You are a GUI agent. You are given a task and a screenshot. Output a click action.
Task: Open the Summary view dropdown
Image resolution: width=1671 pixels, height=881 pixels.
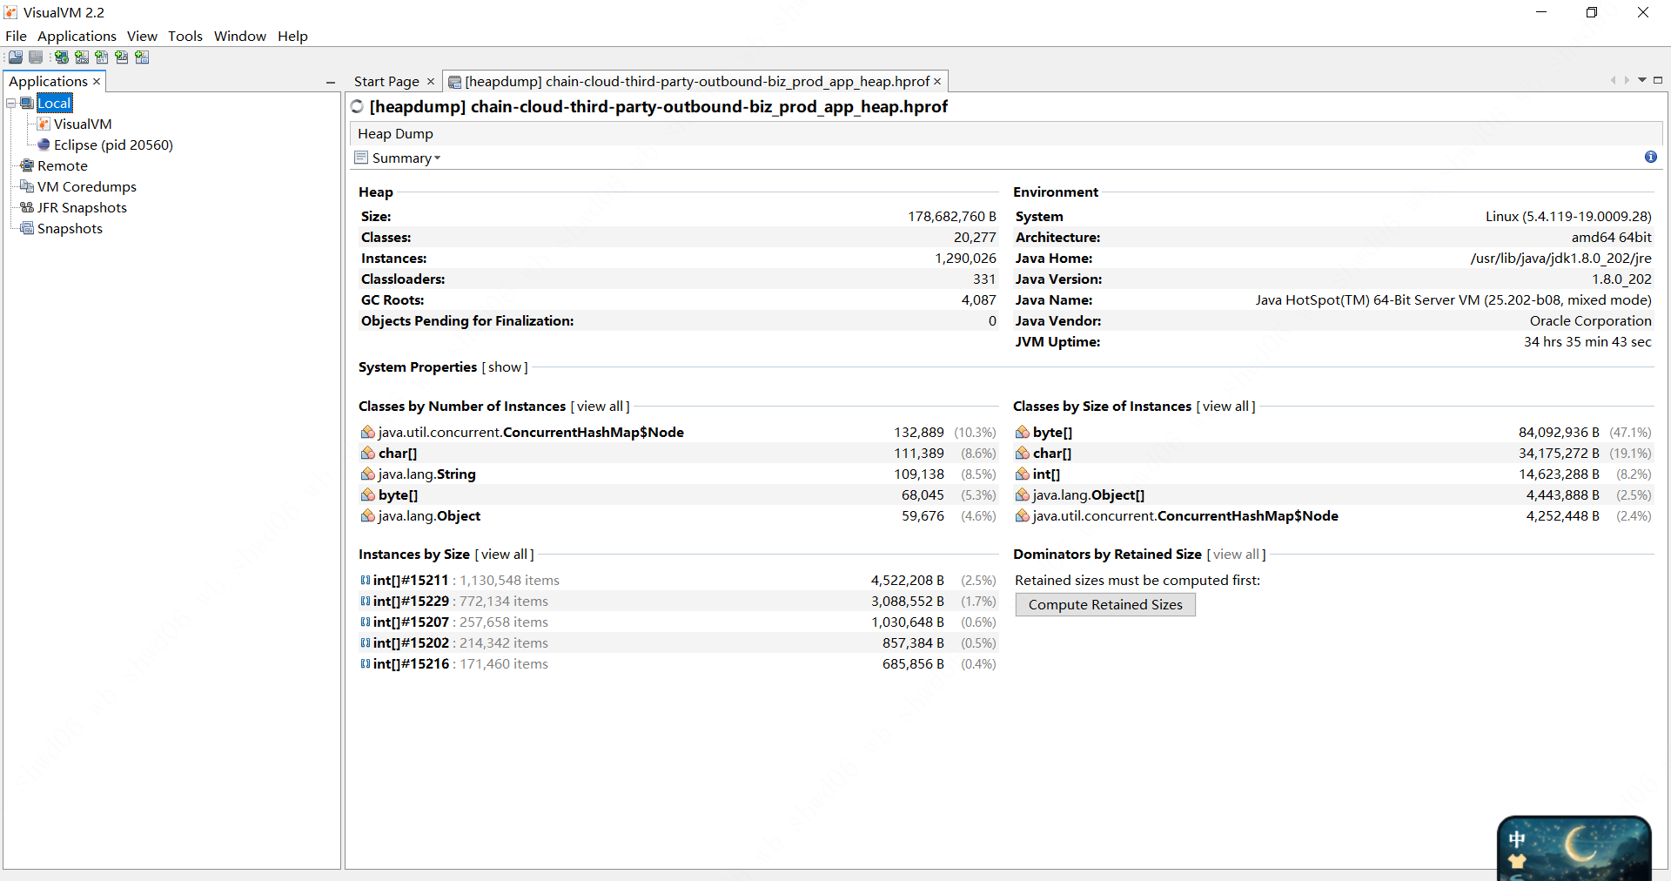(406, 158)
